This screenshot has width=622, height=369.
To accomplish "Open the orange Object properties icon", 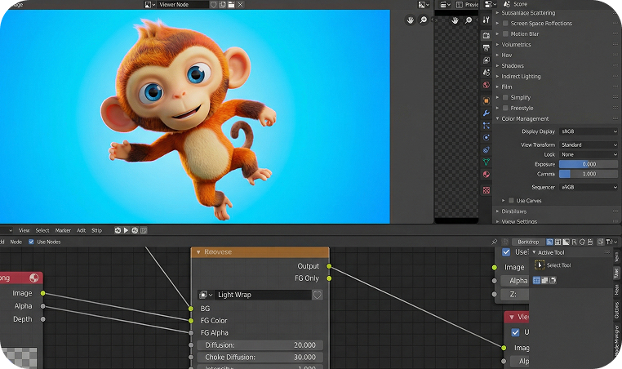I will point(486,100).
